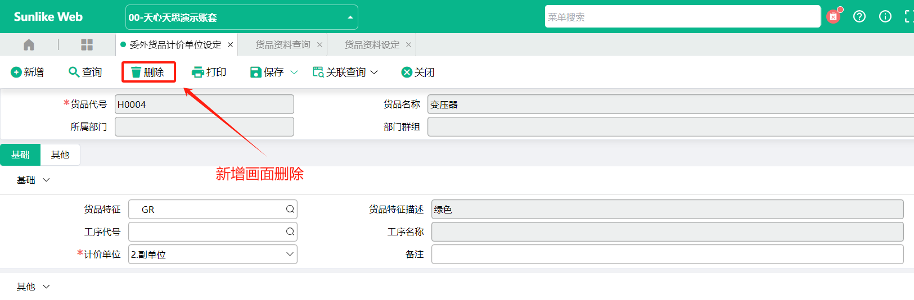Click the 保存 save disk button
This screenshot has width=914, height=300.
tap(267, 72)
